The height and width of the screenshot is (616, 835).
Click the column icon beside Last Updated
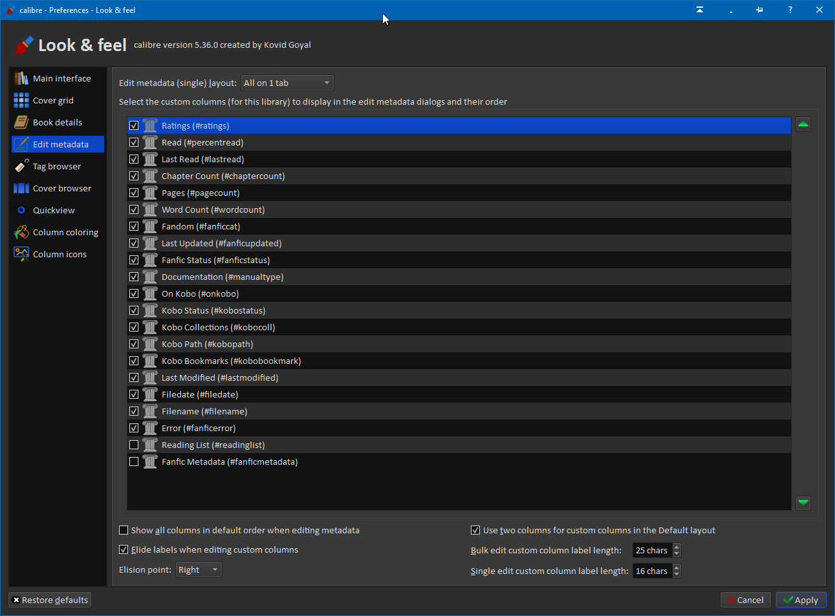pyautogui.click(x=150, y=243)
